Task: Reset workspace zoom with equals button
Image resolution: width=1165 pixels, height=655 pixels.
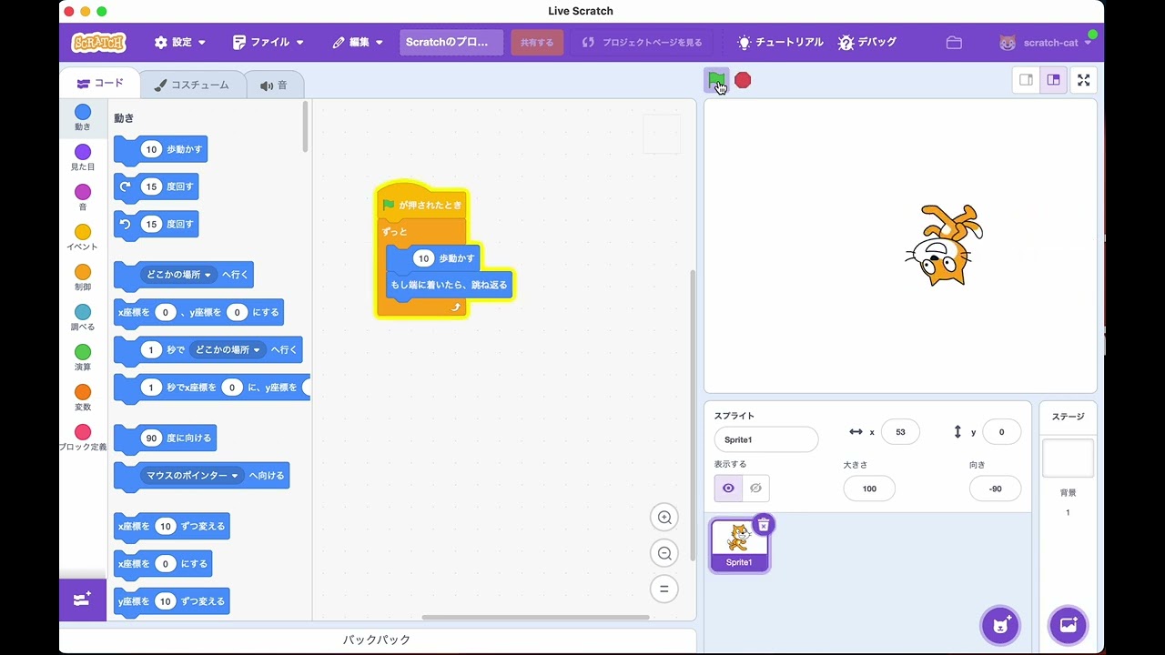Action: [x=664, y=589]
